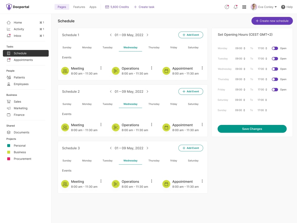Switch to the Features tab in top navigation
Image resolution: width=297 pixels, height=223 pixels.
[79, 7]
